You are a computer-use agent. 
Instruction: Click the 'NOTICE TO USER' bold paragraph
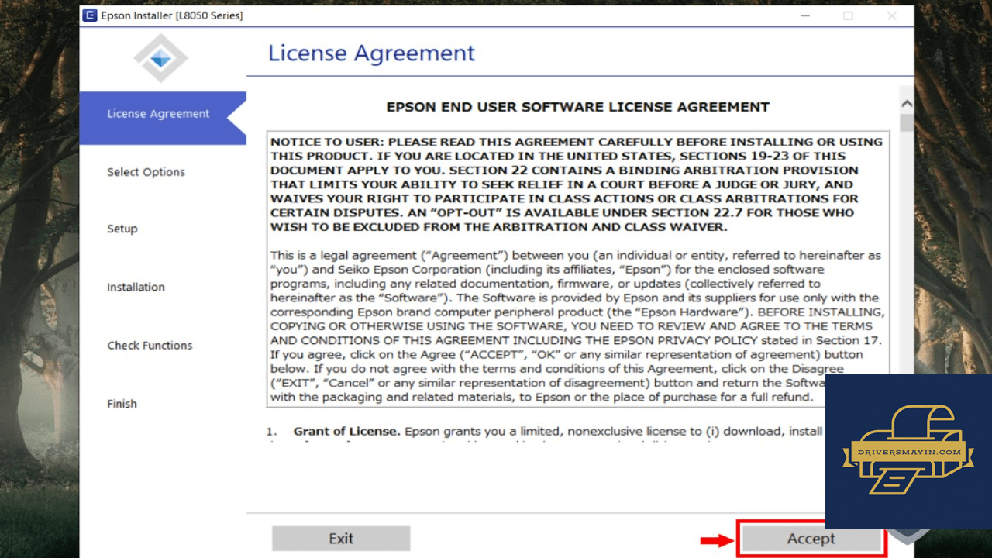pyautogui.click(x=577, y=184)
